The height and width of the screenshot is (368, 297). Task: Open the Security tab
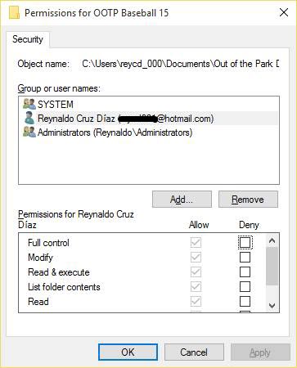28,39
